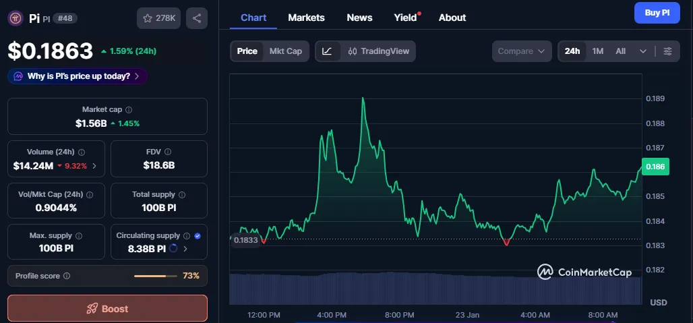Switch to TradingView candlestick chart
The width and height of the screenshot is (693, 323).
[x=379, y=51]
